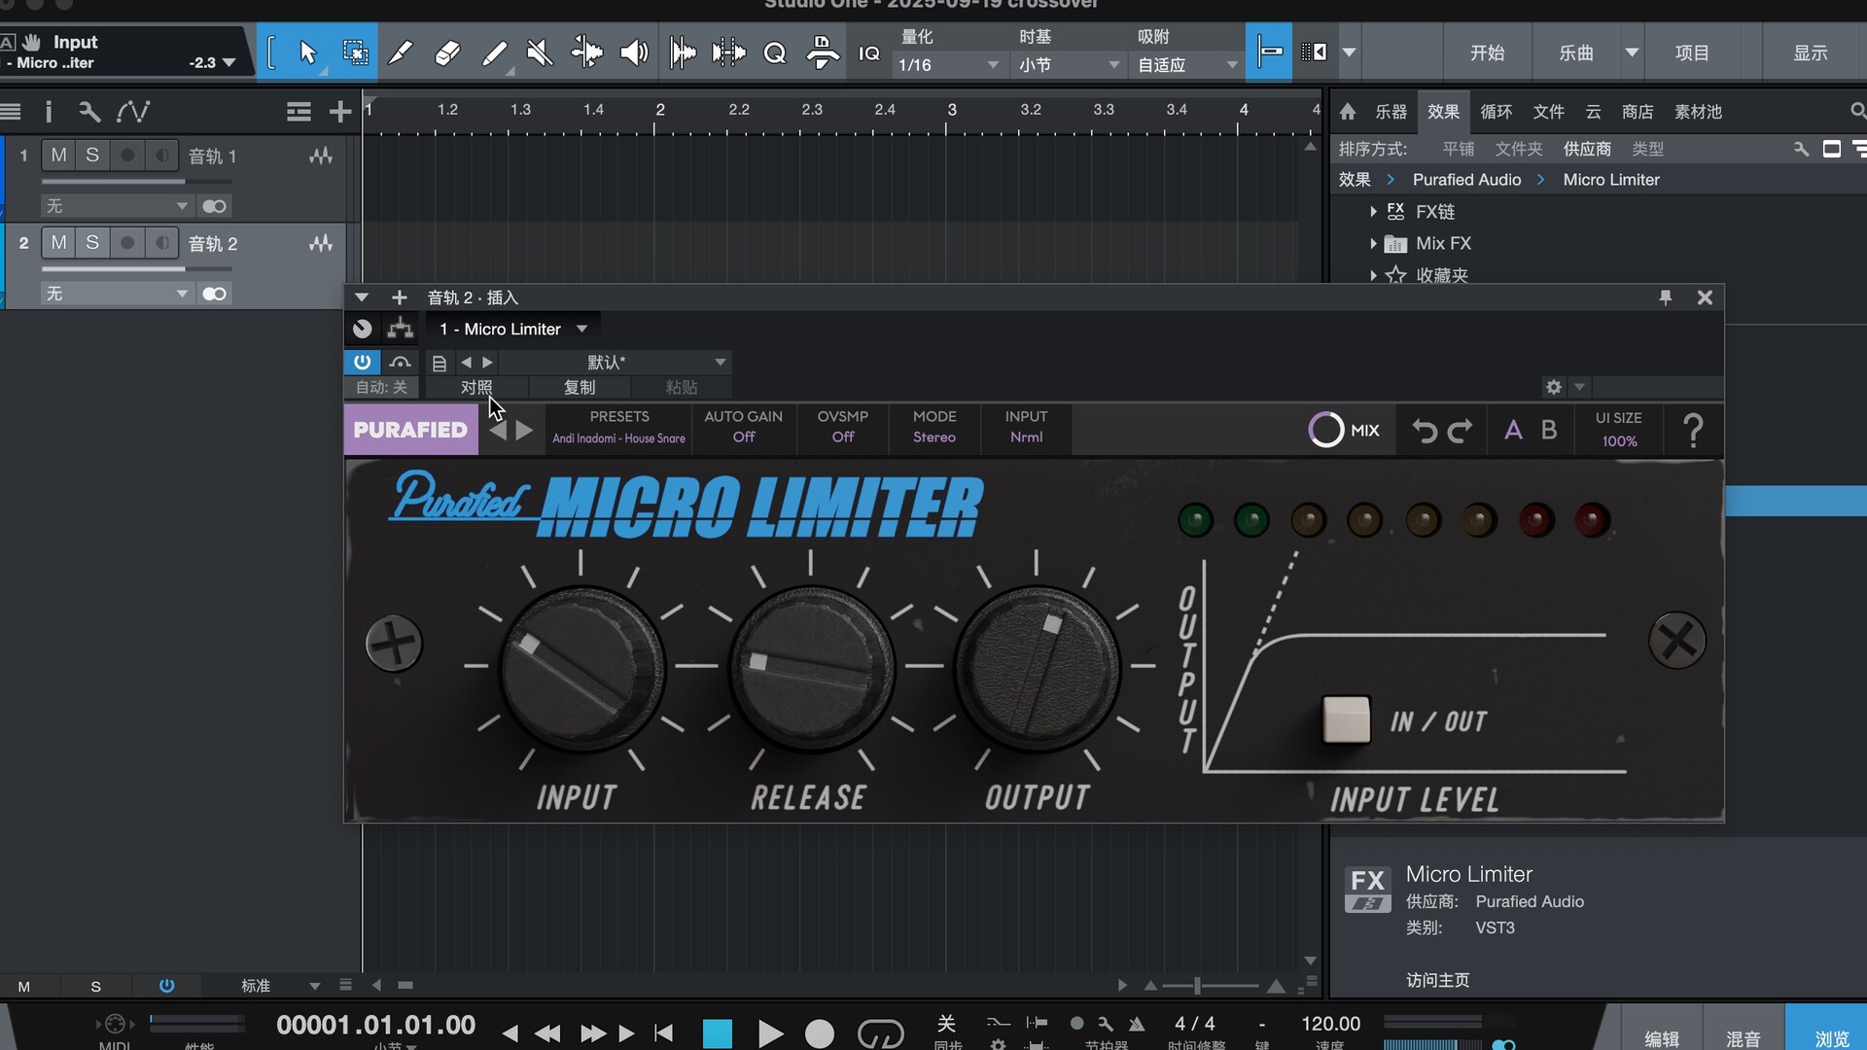The height and width of the screenshot is (1050, 1867).
Task: Switch to the 素材池 browser tab
Action: 1698,112
